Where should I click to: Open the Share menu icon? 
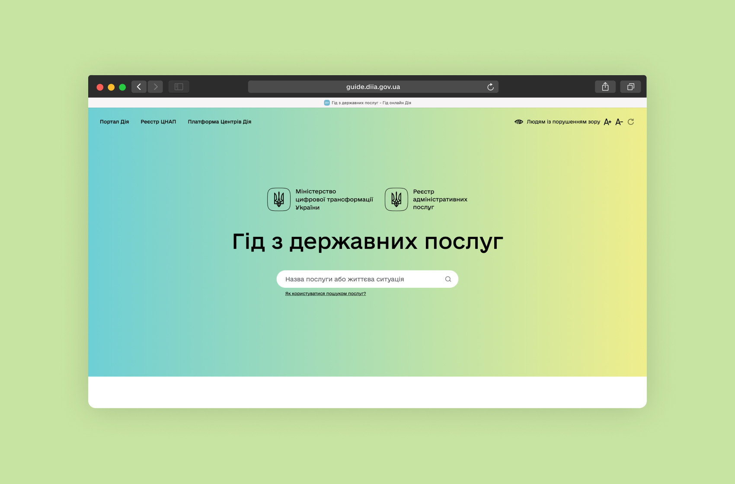pyautogui.click(x=605, y=87)
